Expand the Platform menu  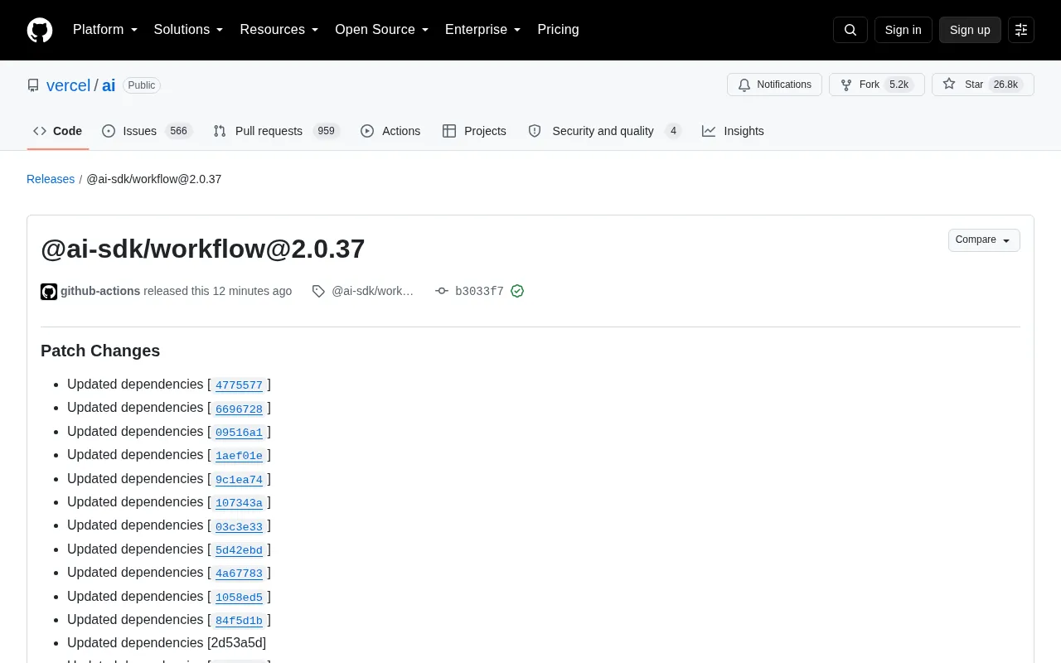click(x=105, y=30)
